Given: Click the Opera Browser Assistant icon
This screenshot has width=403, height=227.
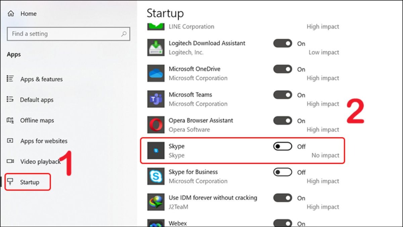Looking at the screenshot, I should click(x=156, y=125).
